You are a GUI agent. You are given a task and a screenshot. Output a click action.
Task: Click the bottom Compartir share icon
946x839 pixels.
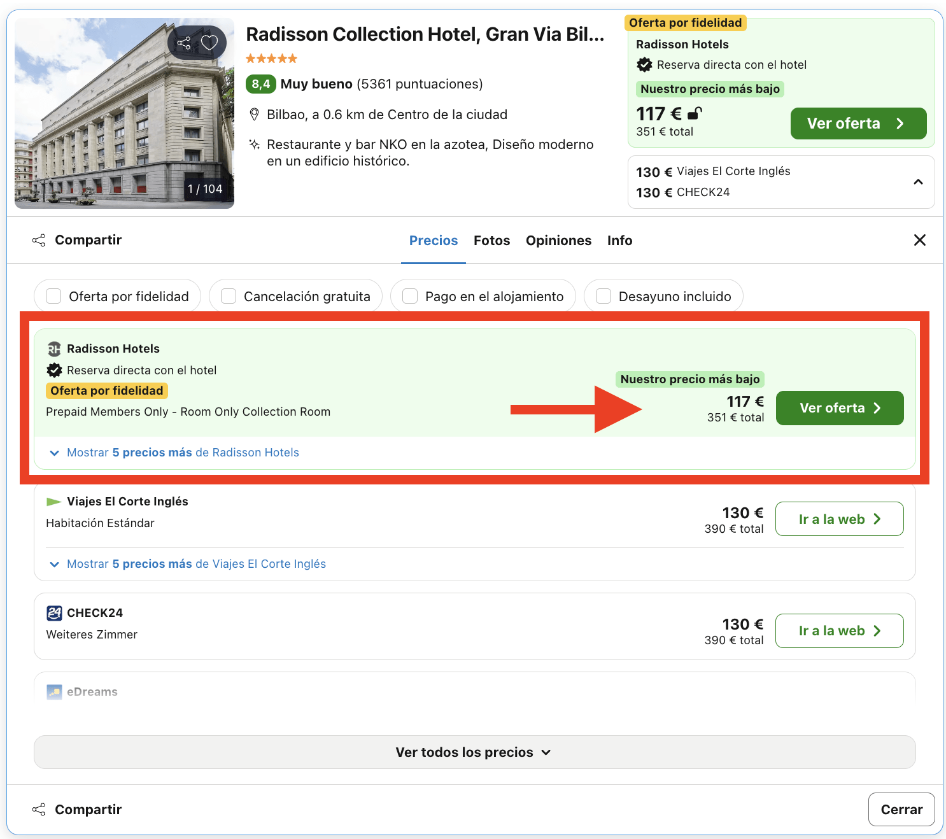[39, 809]
